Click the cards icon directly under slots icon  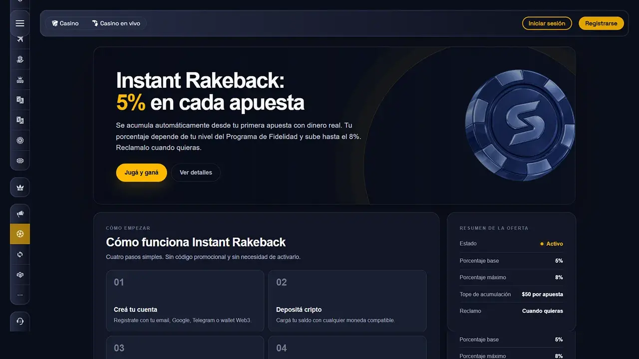pos(20,100)
